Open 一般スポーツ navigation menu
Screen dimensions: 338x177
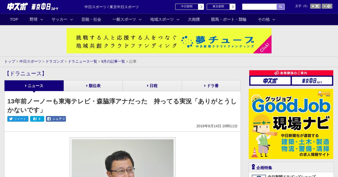(124, 19)
